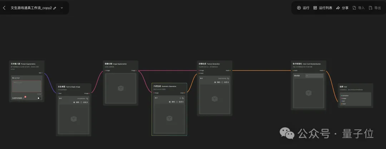This screenshot has width=386, height=149.
Task: Click the info icon next to 生成PBR贴图
Action: point(23,98)
